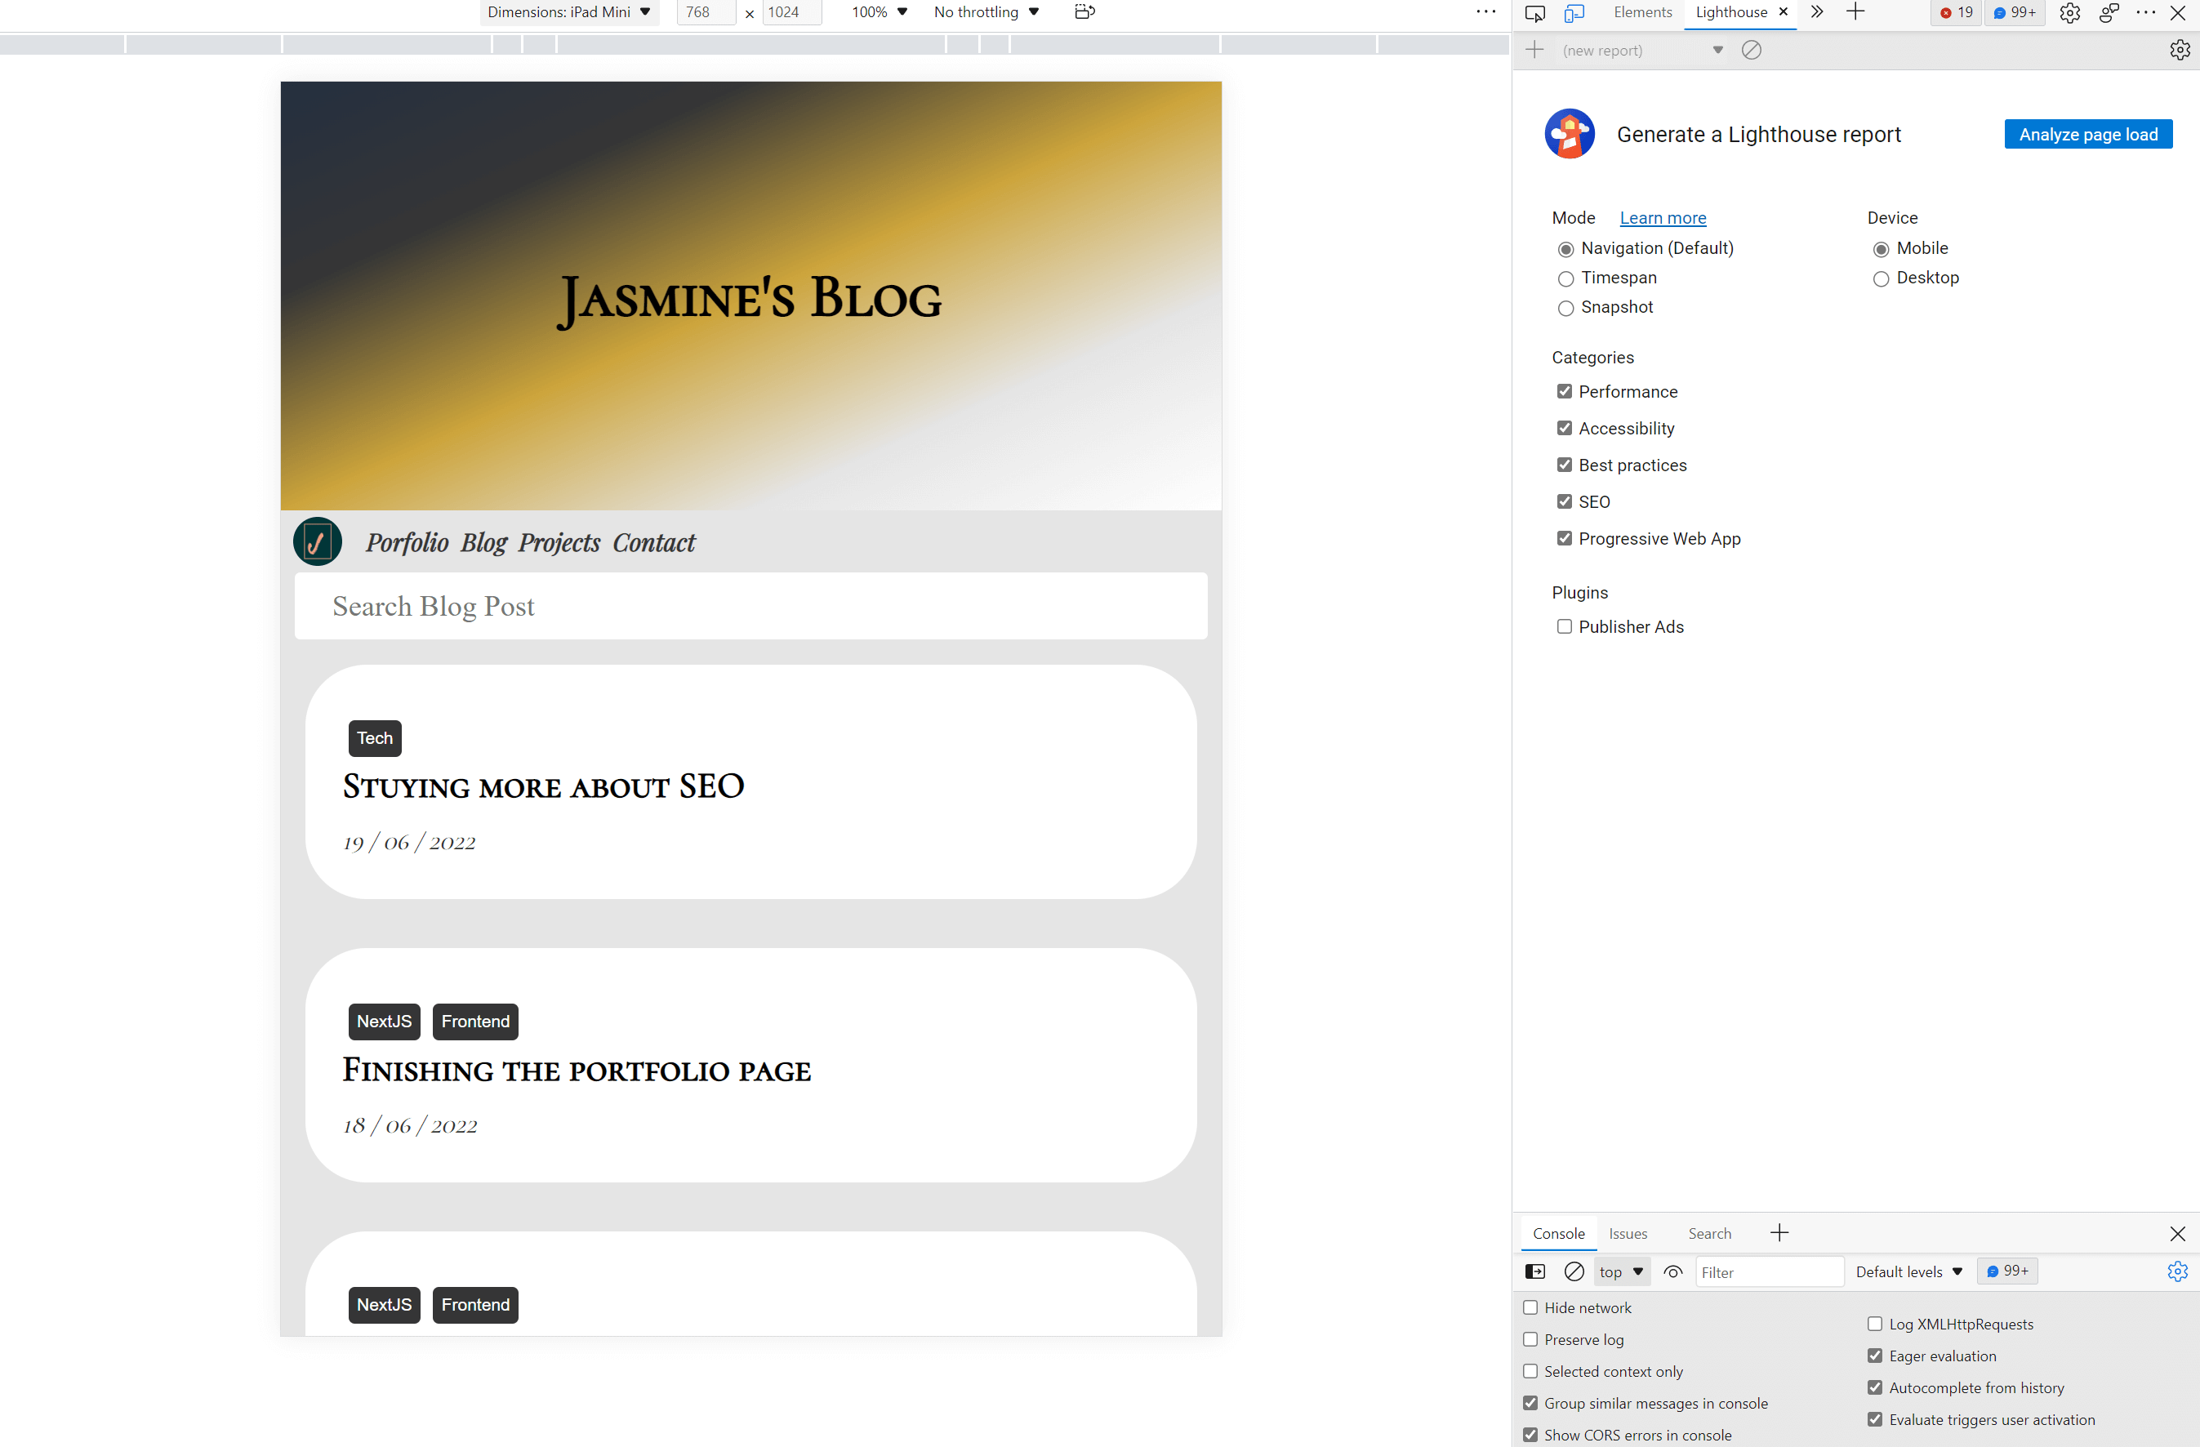Open the console settings gear icon
Image resolution: width=2200 pixels, height=1447 pixels.
click(x=2177, y=1271)
